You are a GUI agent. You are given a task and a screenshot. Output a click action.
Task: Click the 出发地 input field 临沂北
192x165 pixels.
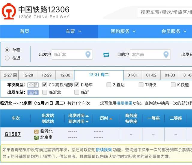(x=72, y=55)
